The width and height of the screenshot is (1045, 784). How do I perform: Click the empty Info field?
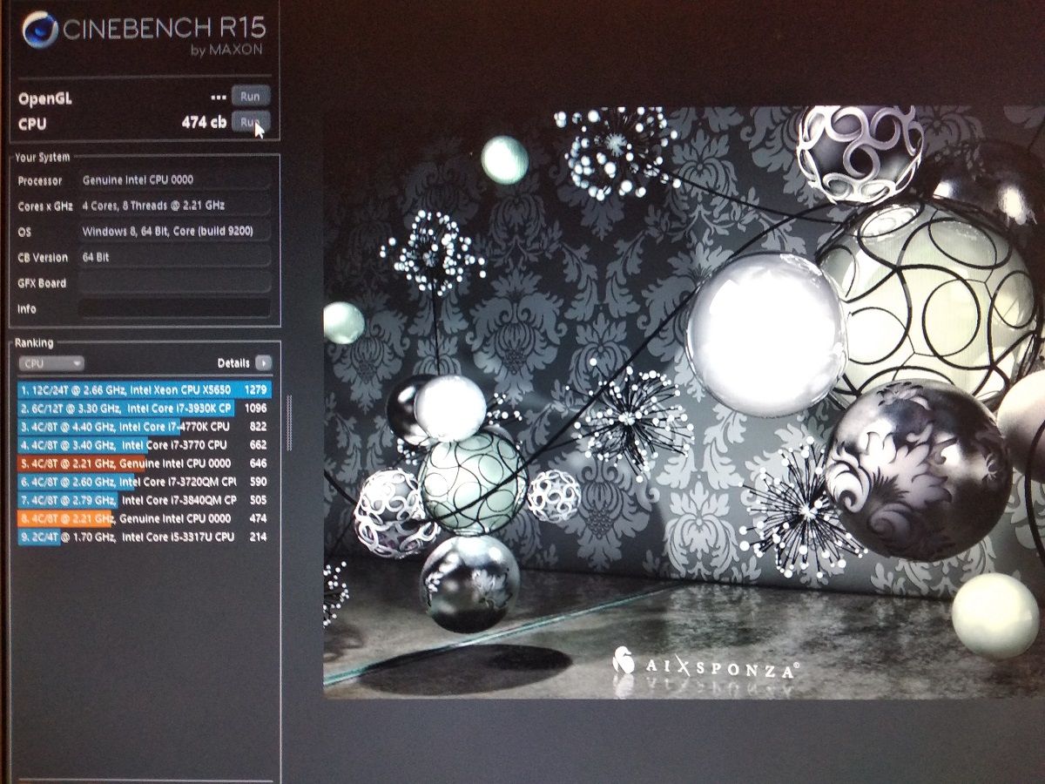pyautogui.click(x=174, y=308)
